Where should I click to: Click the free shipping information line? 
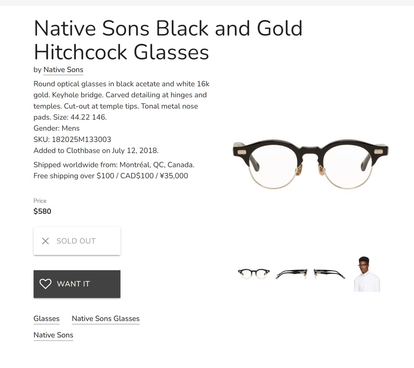coord(110,176)
